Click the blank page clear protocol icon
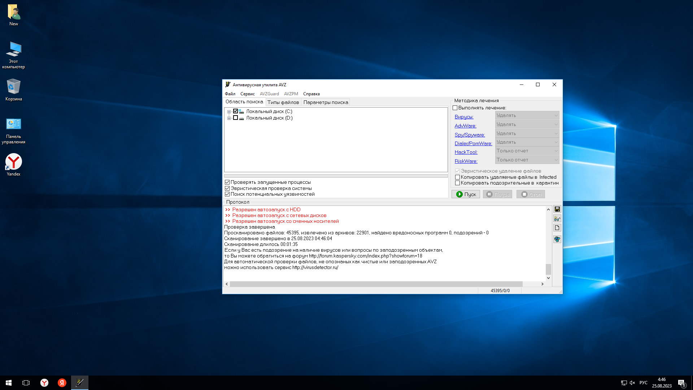This screenshot has height=390, width=693. [557, 228]
